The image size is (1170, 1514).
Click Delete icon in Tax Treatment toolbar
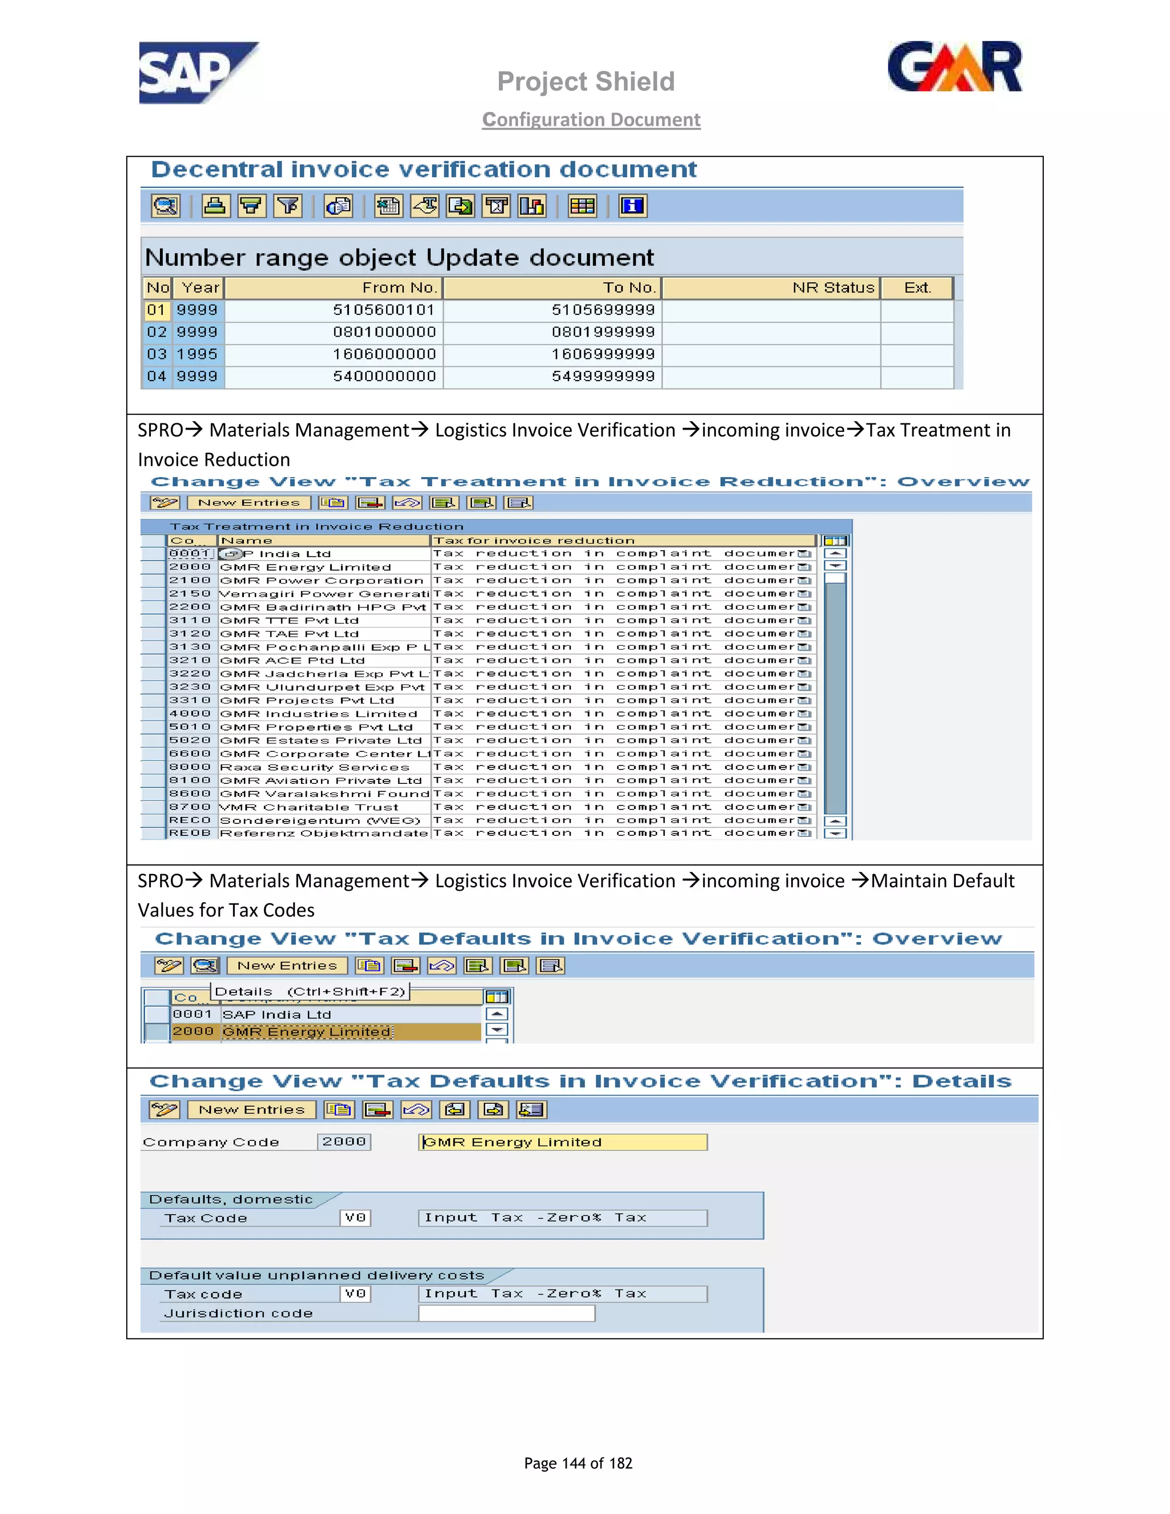tap(371, 503)
